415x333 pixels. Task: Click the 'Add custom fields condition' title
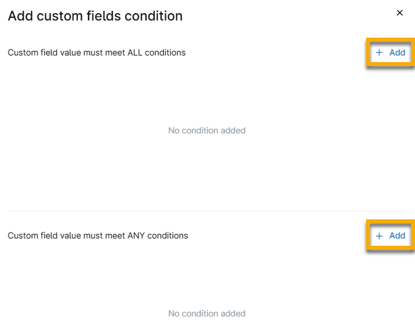coord(95,16)
